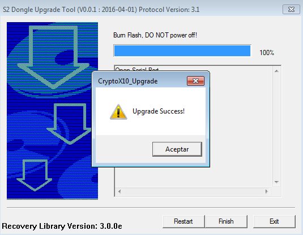The height and width of the screenshot is (235, 303).
Task: Click the Recovery Library Version label
Action: pos(62,226)
